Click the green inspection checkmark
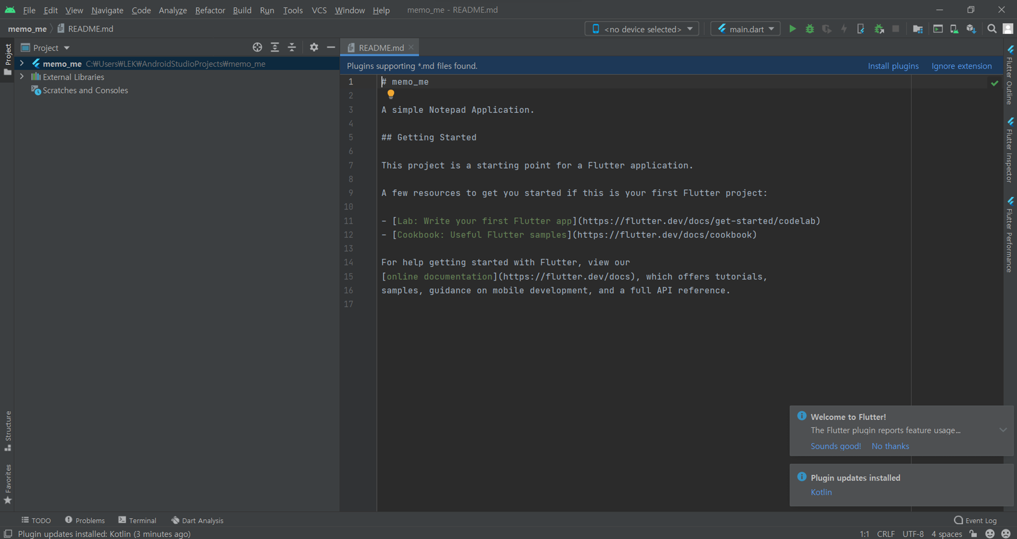This screenshot has height=539, width=1017. 994,83
